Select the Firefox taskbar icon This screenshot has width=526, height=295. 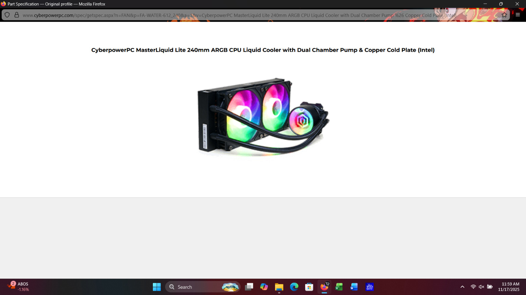[x=324, y=287]
